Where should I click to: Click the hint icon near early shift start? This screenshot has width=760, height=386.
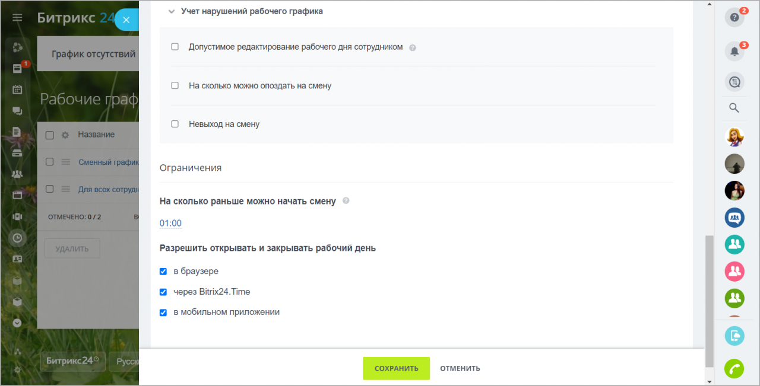click(x=346, y=201)
